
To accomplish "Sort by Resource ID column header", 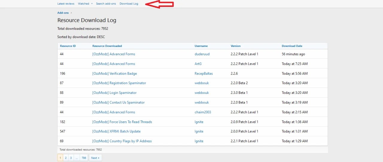I will pyautogui.click(x=68, y=46).
